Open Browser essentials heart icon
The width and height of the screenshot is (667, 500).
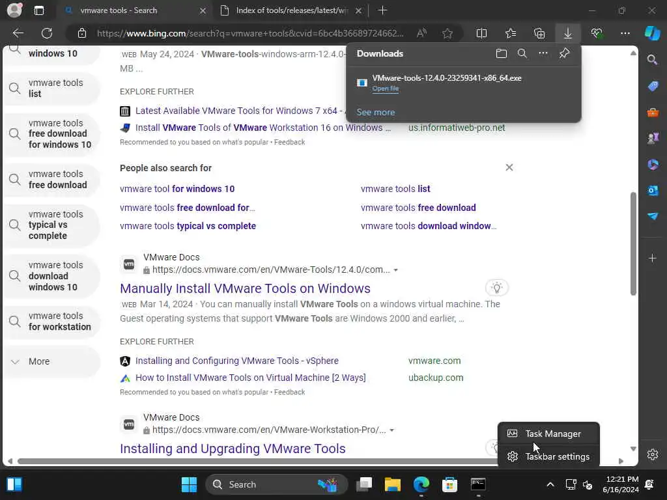point(597,33)
